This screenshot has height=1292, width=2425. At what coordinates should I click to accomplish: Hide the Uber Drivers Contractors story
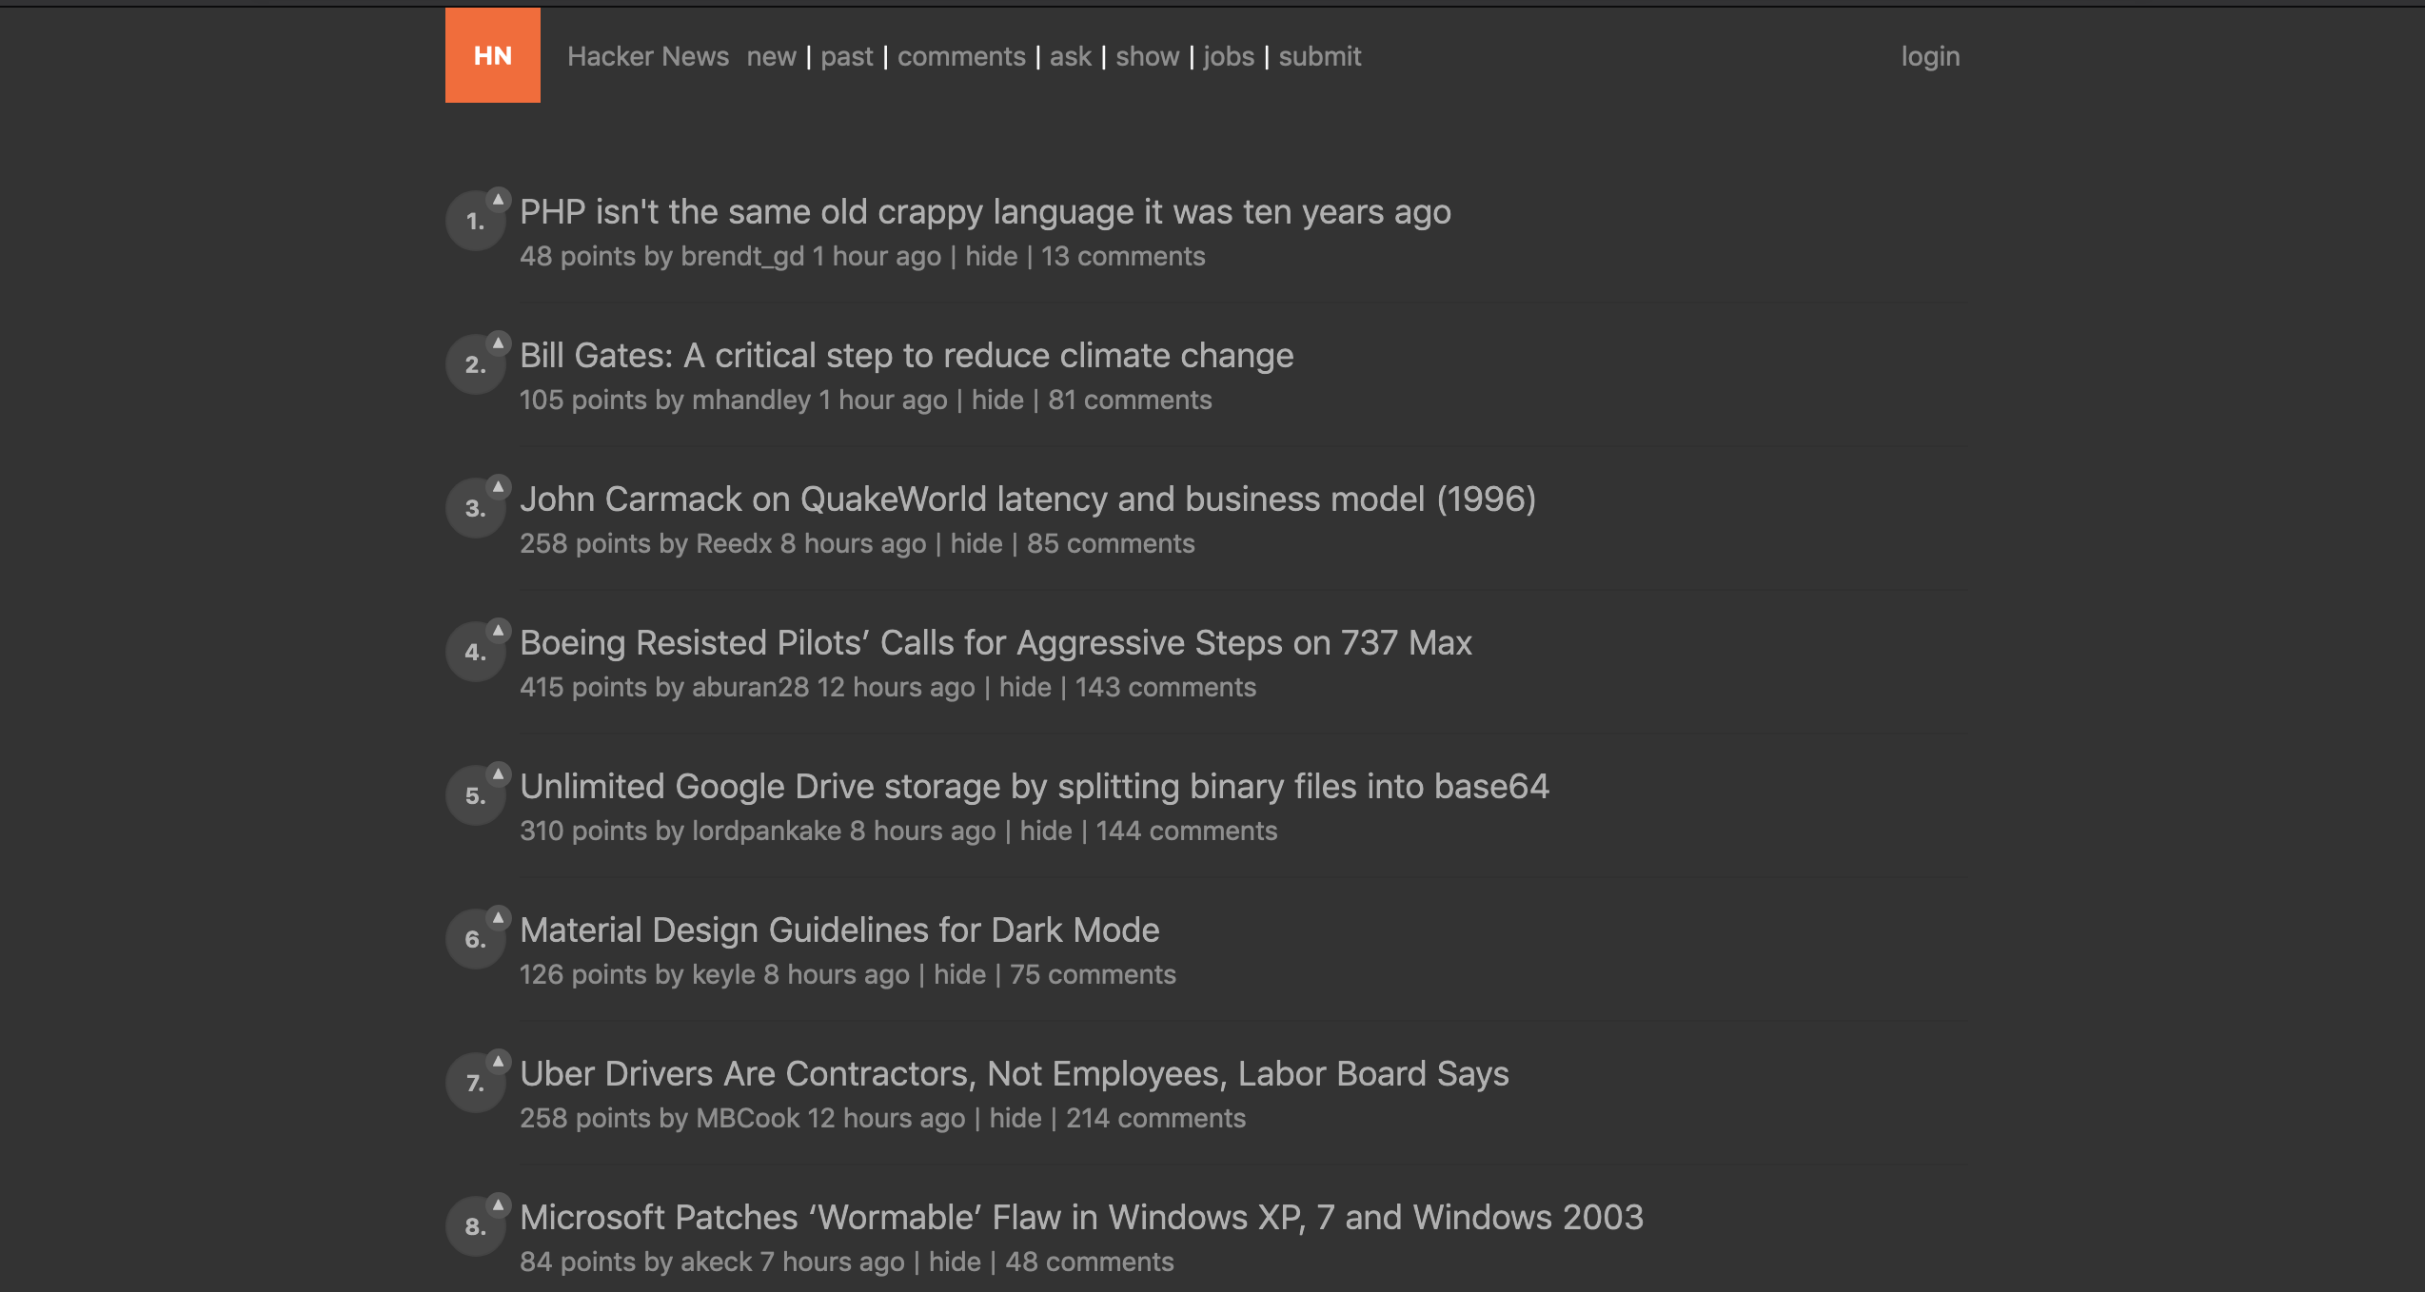pyautogui.click(x=1014, y=1118)
